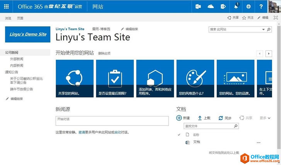Expand the 更多 dropdown in documents
The height and width of the screenshot is (165, 281).
265,118
